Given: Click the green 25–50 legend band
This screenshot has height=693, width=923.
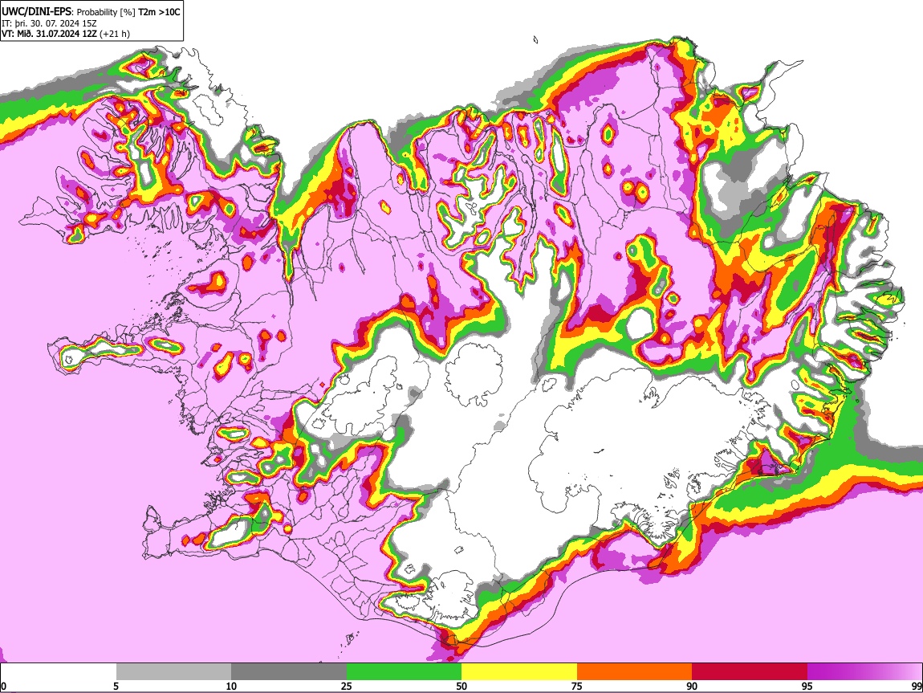Looking at the screenshot, I should click(404, 672).
